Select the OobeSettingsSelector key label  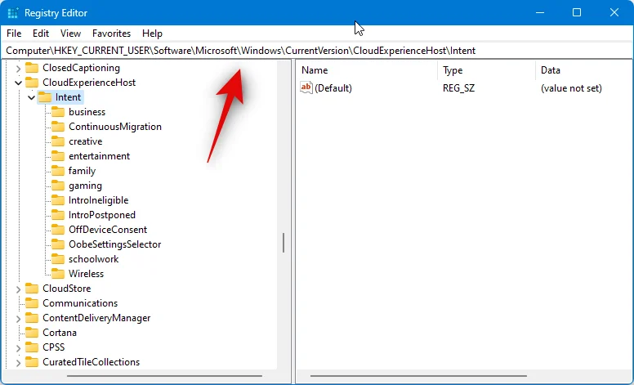pos(115,244)
